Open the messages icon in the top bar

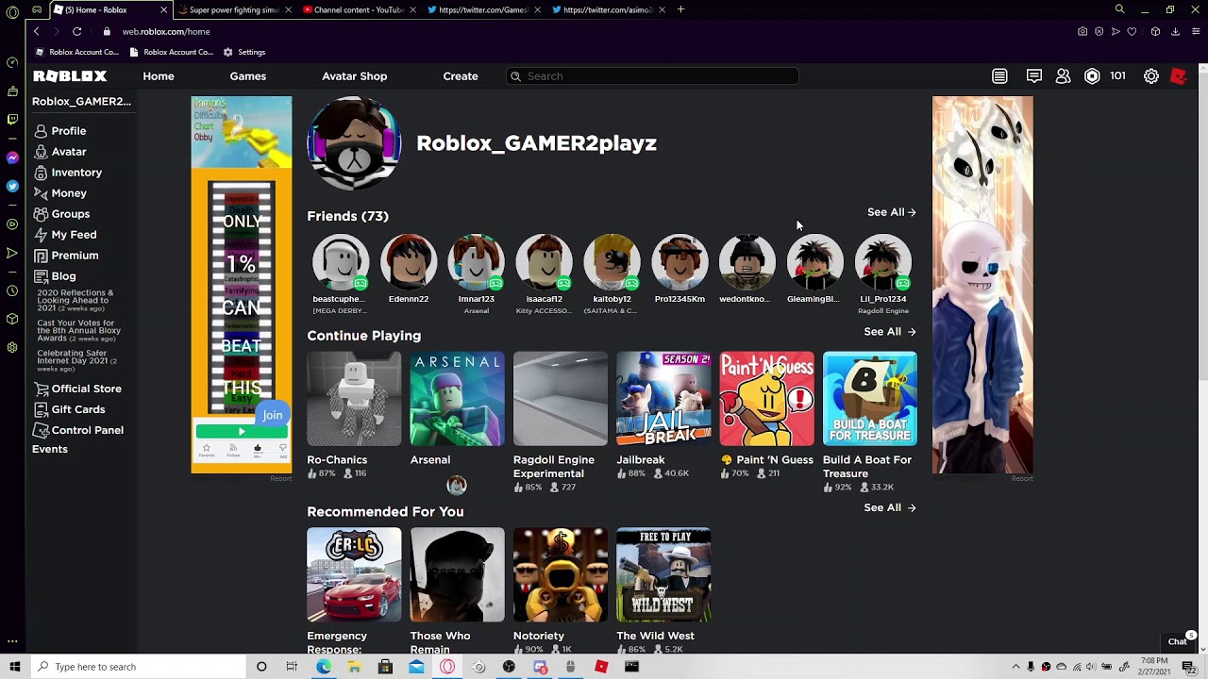(x=1034, y=76)
